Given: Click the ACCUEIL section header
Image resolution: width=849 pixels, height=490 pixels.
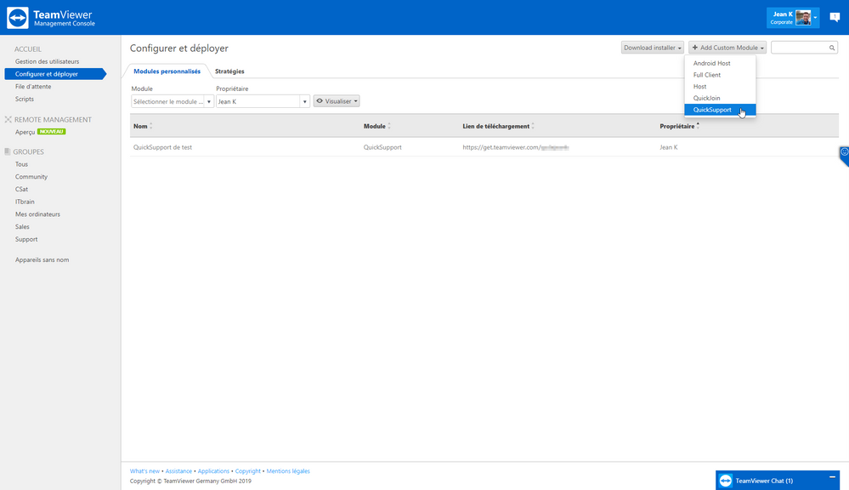Looking at the screenshot, I should (x=27, y=49).
